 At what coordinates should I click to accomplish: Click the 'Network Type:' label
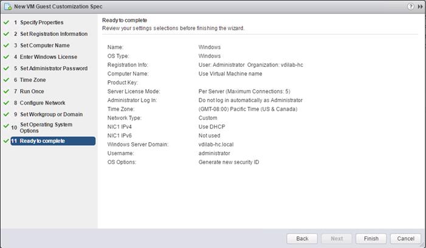coord(125,118)
